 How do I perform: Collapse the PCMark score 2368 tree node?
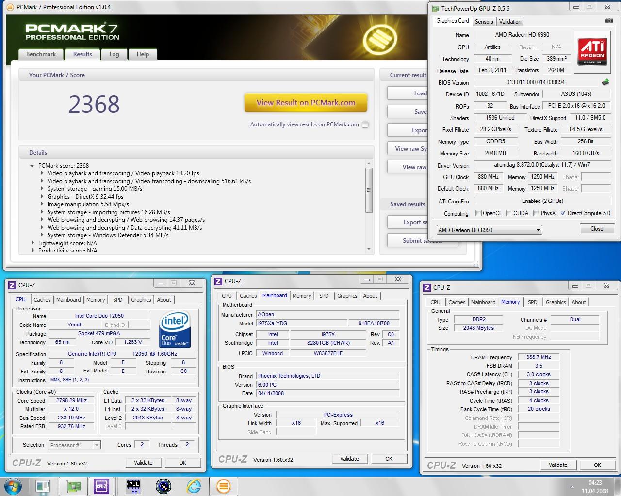point(33,166)
